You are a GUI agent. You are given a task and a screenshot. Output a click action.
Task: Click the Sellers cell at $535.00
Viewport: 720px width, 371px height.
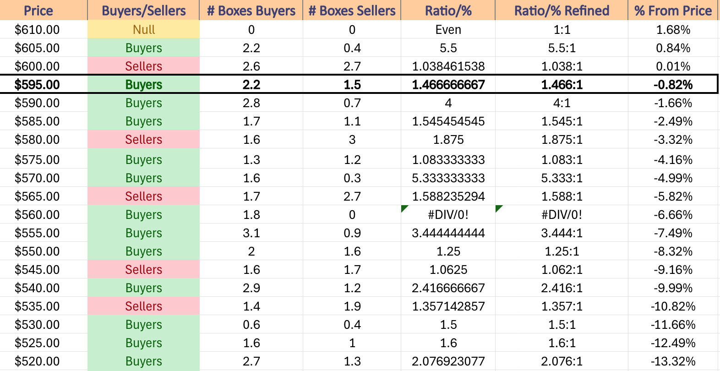pos(143,306)
